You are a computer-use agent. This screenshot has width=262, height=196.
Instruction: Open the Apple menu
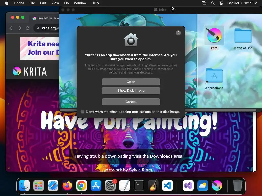[7, 3]
